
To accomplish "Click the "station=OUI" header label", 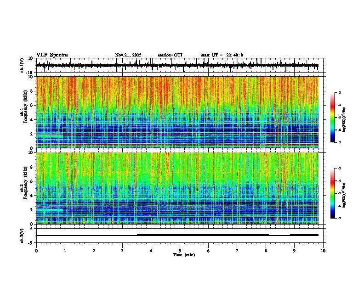I will tap(170, 55).
